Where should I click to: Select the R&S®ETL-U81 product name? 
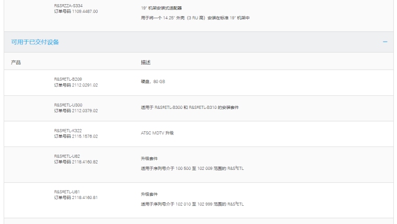67,192
